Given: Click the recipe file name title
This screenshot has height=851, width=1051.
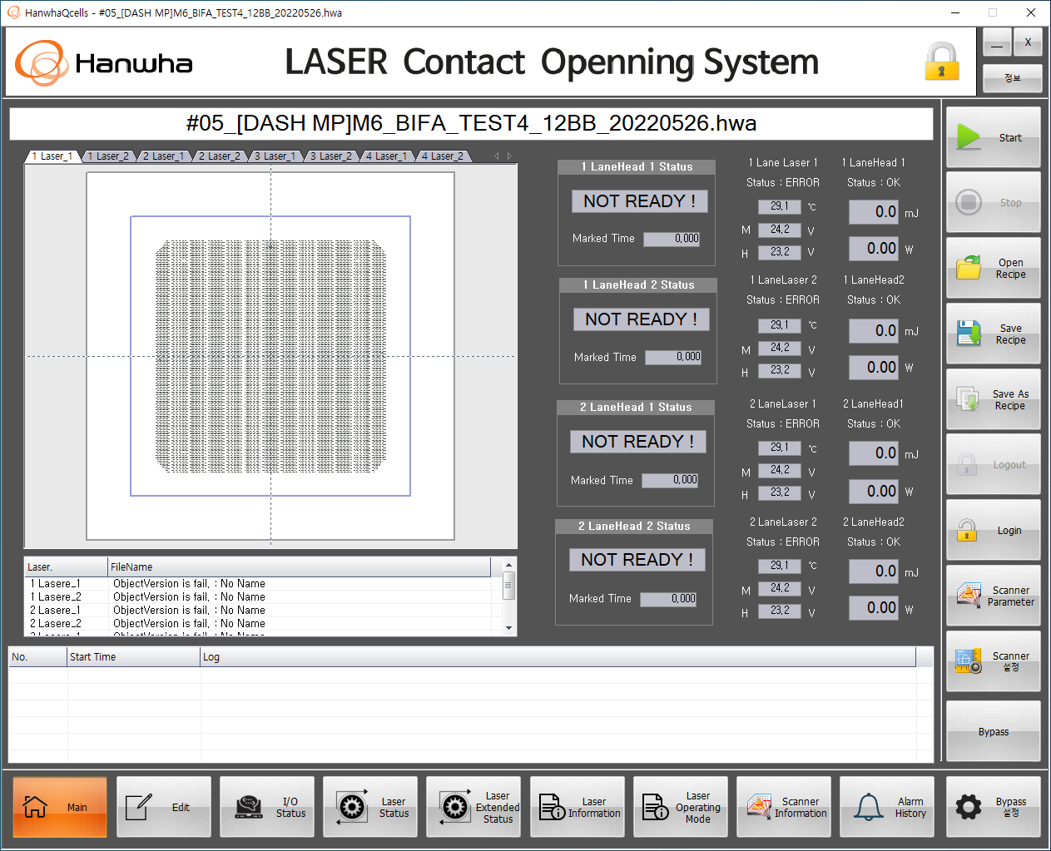Looking at the screenshot, I should point(471,123).
